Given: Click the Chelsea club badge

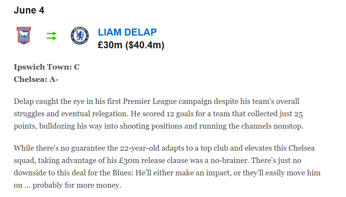Looking at the screenshot, I should pyautogui.click(x=80, y=36).
